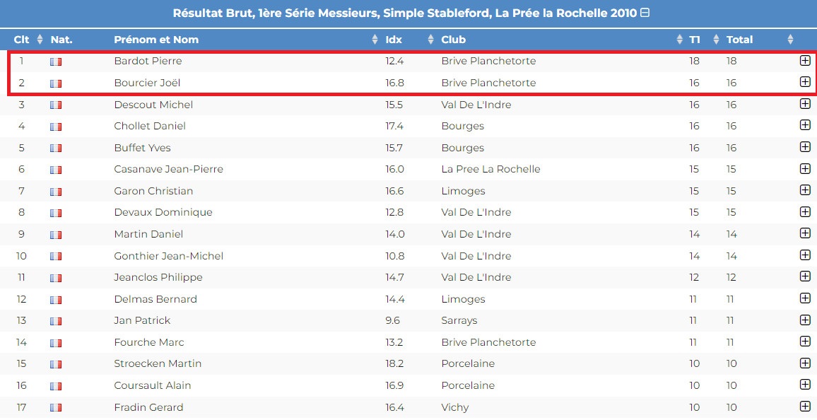This screenshot has height=420, width=817.
Task: Click the Club column header label
Action: 453,40
